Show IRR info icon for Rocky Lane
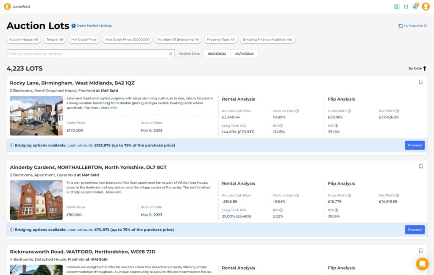Screen dimensions: 434x275 click(x=281, y=126)
